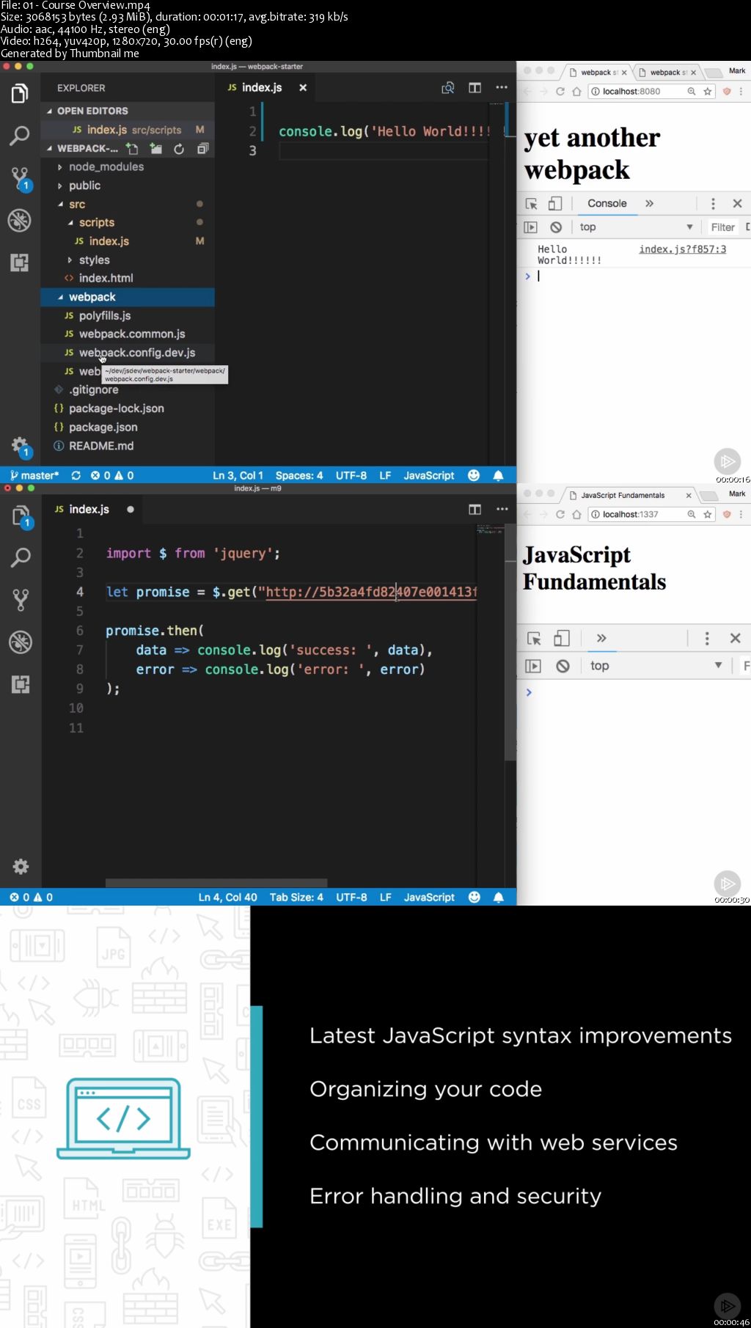Open Debug view in webpack-starter VS Code window
Screen dimensions: 751x1328
20,220
